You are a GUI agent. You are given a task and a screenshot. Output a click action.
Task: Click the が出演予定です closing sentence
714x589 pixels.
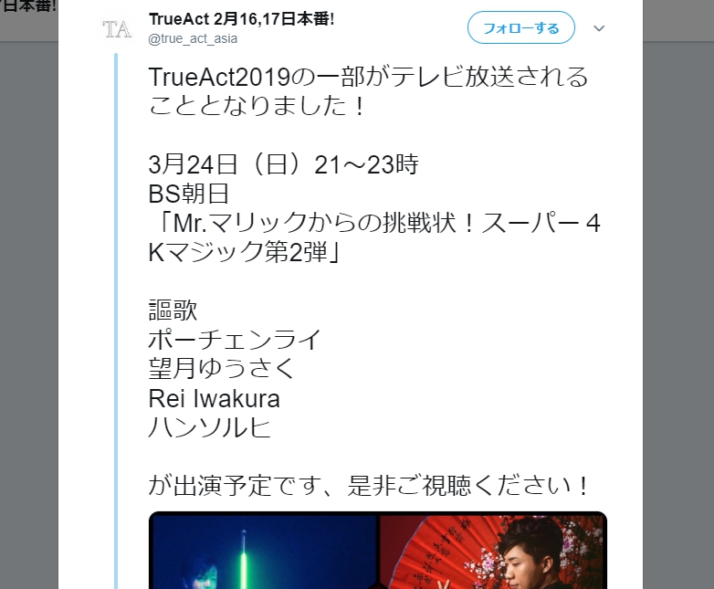[x=368, y=486]
